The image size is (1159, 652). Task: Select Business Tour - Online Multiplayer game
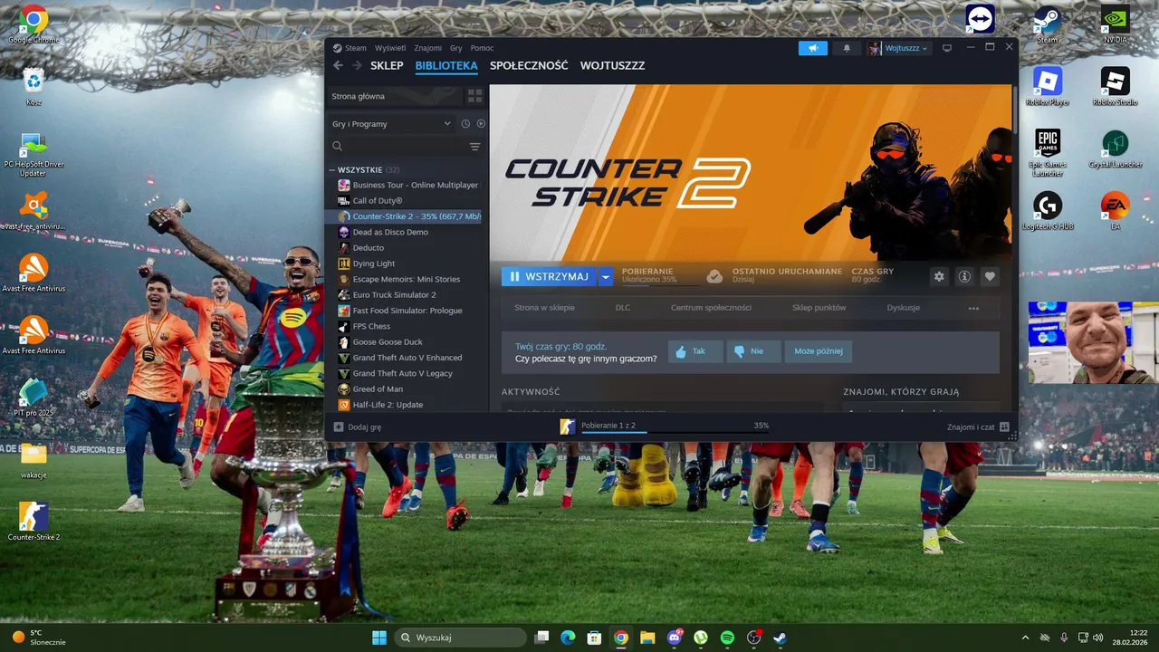click(x=407, y=185)
